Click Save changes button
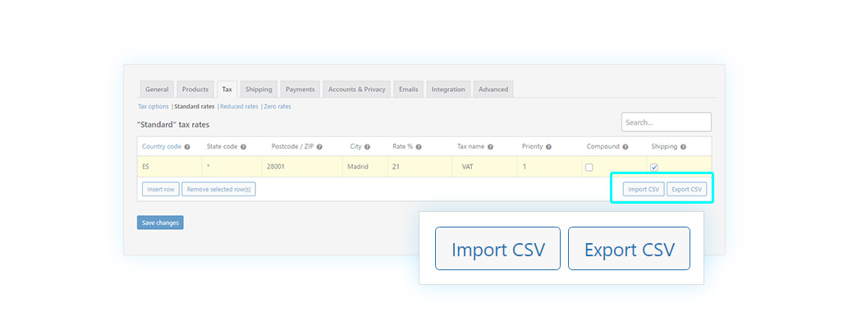This screenshot has width=857, height=317. tap(160, 223)
